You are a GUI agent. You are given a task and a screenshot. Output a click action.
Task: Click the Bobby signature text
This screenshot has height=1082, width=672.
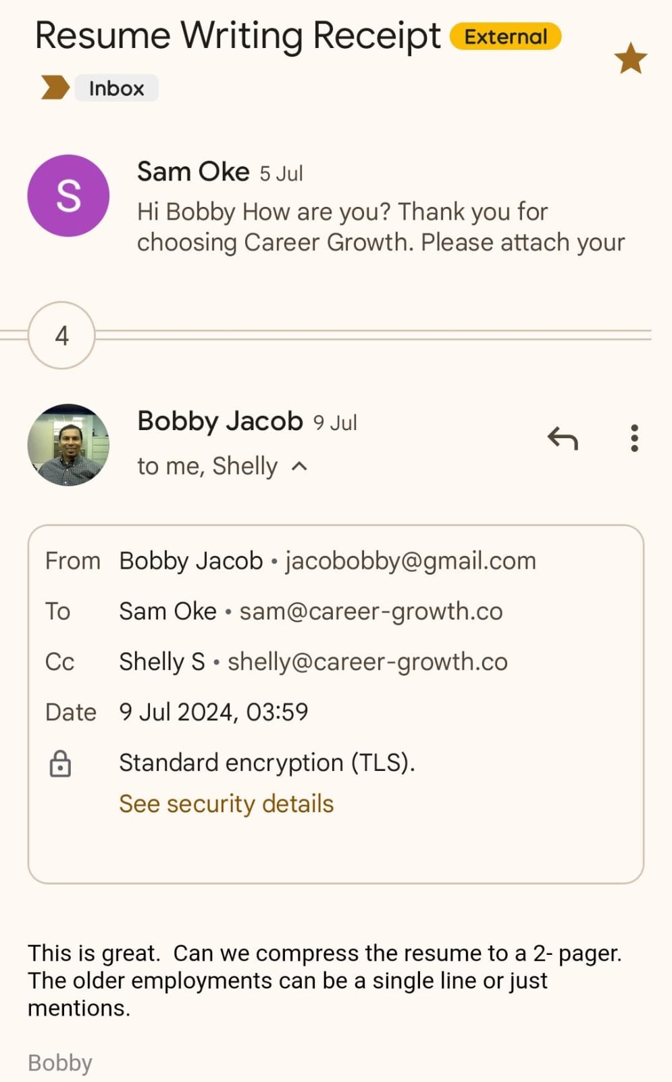click(x=60, y=1063)
